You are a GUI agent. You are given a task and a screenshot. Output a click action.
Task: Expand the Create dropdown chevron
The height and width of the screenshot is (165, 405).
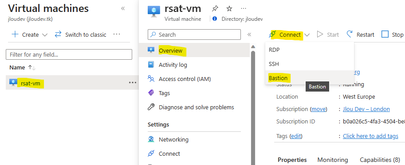click(45, 35)
